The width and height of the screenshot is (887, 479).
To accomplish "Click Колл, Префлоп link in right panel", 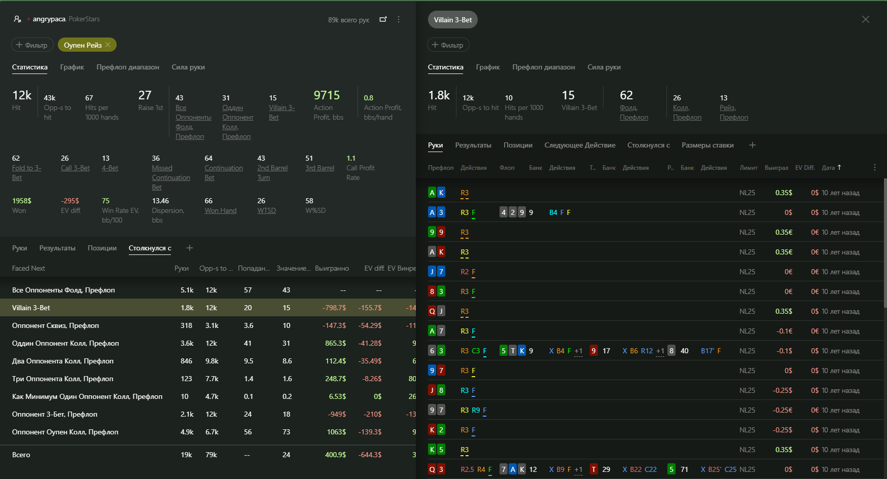I will pos(687,112).
